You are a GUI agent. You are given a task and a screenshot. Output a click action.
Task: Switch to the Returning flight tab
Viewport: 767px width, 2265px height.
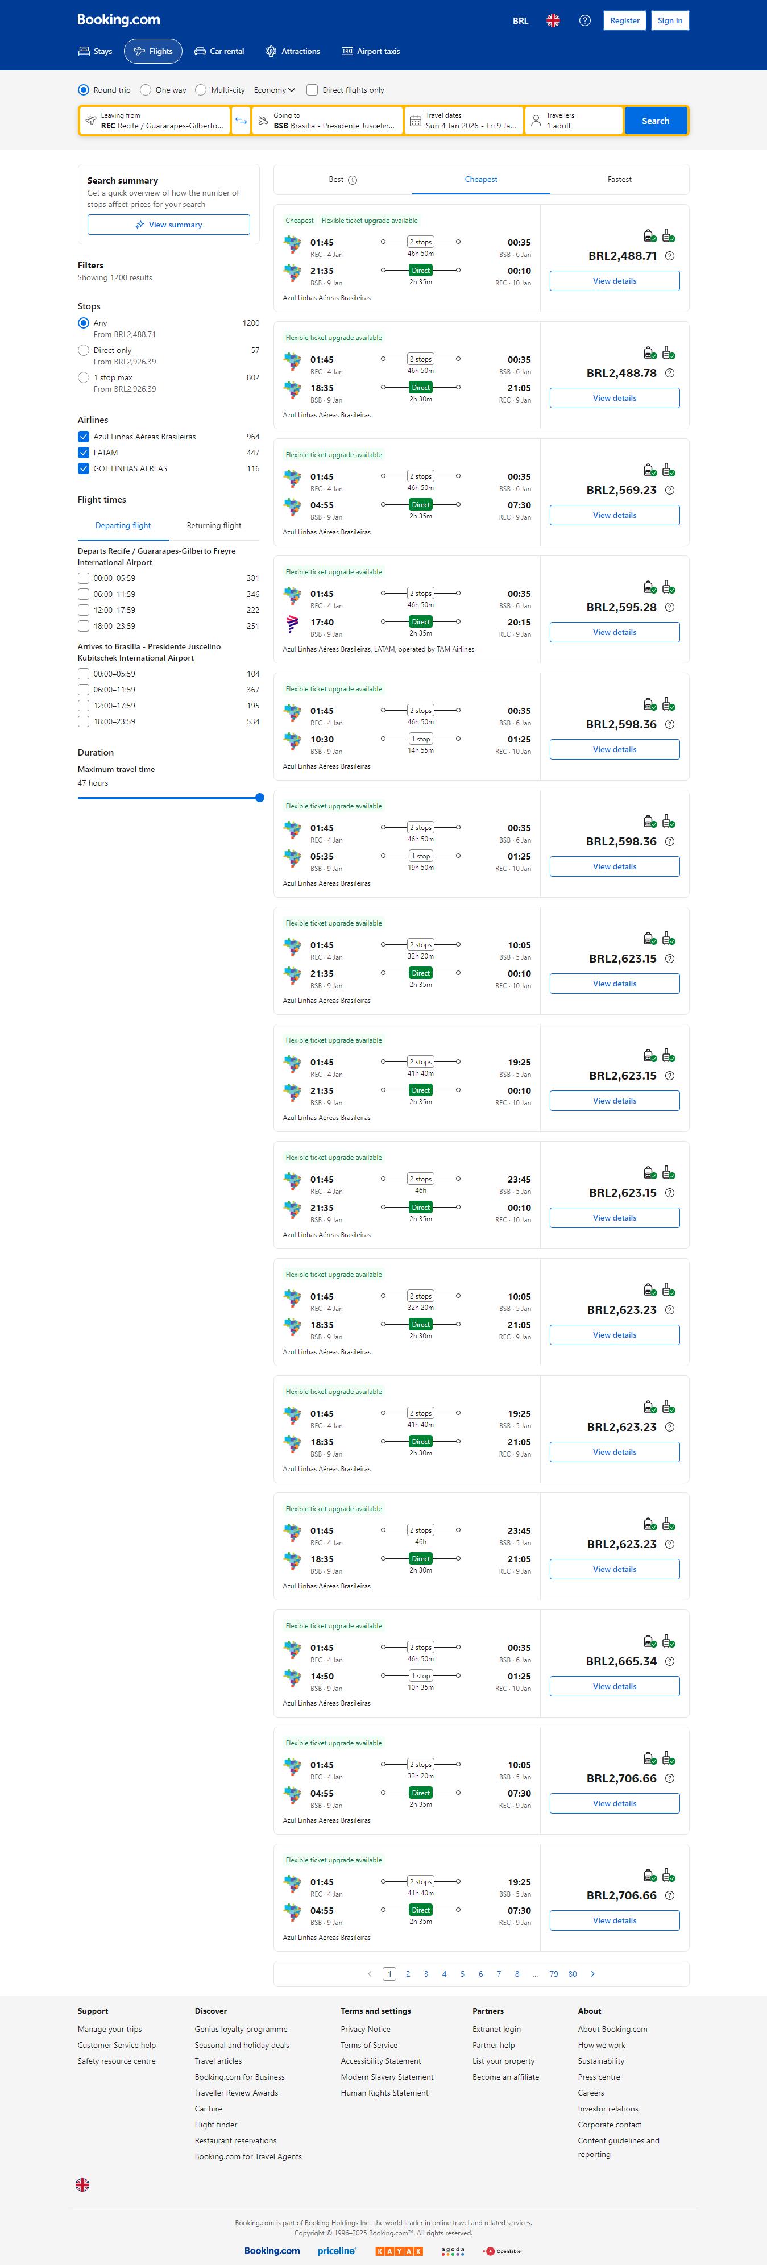[x=214, y=526]
